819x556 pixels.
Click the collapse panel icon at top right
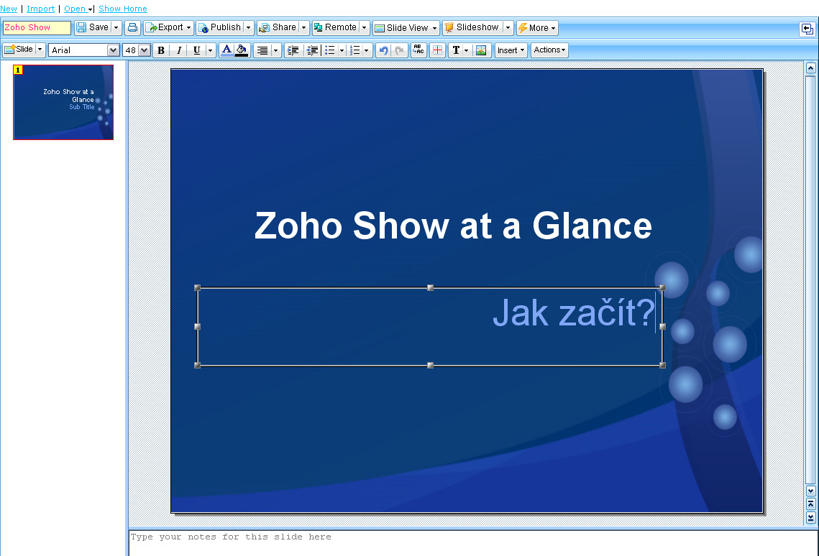point(807,29)
